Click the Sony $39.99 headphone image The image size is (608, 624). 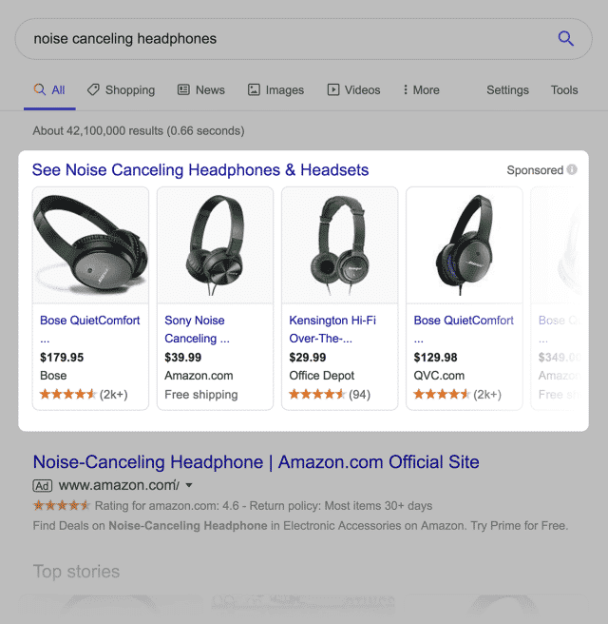pos(215,245)
